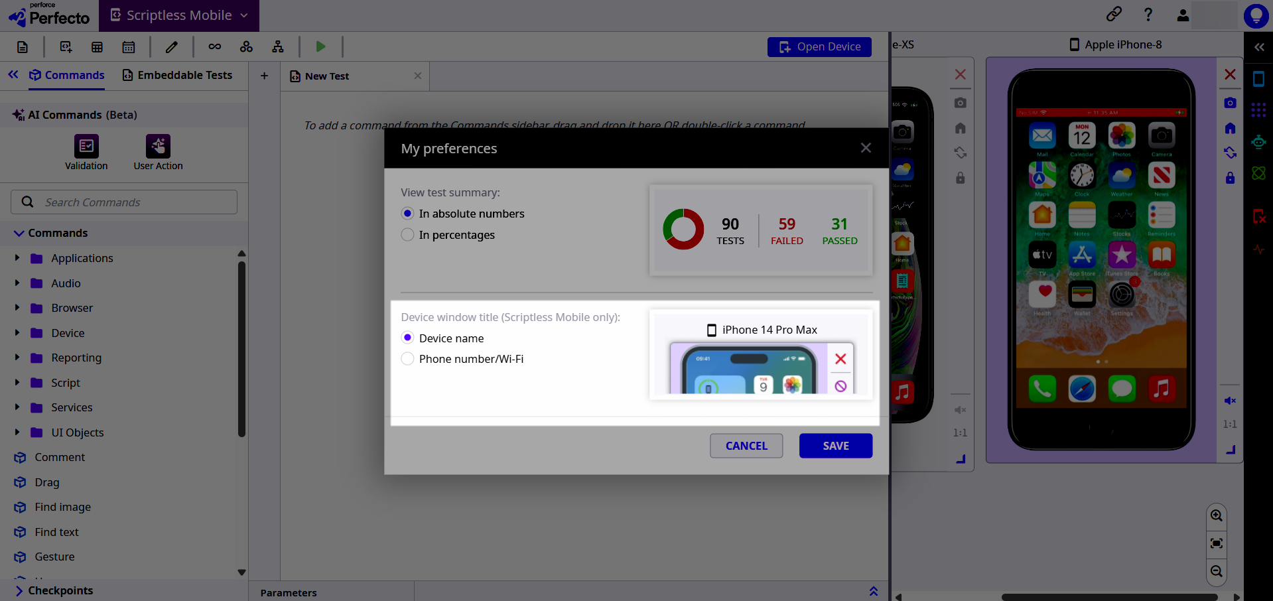This screenshot has height=601, width=1273.
Task: Expand the Checkpoints section
Action: [19, 590]
